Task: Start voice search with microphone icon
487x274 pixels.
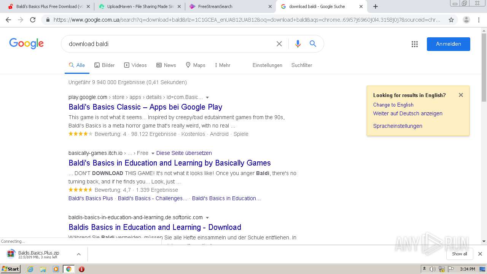Action: (x=298, y=44)
